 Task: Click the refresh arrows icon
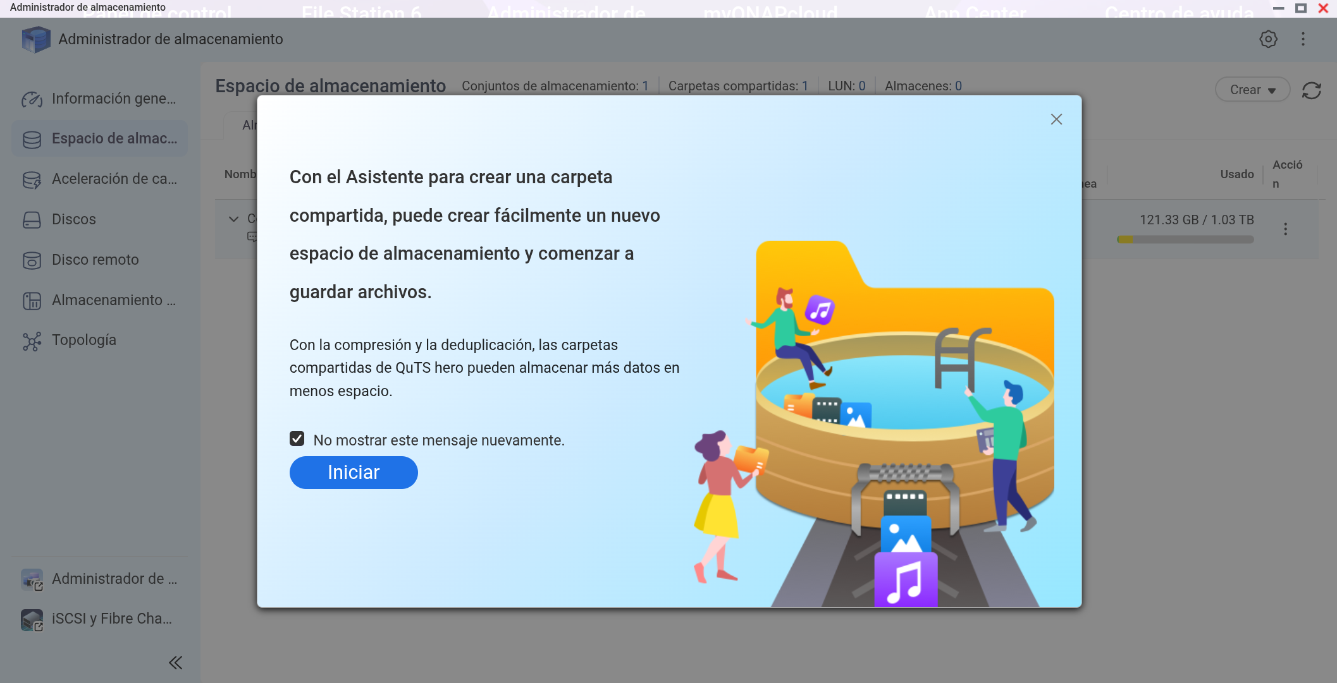point(1311,90)
